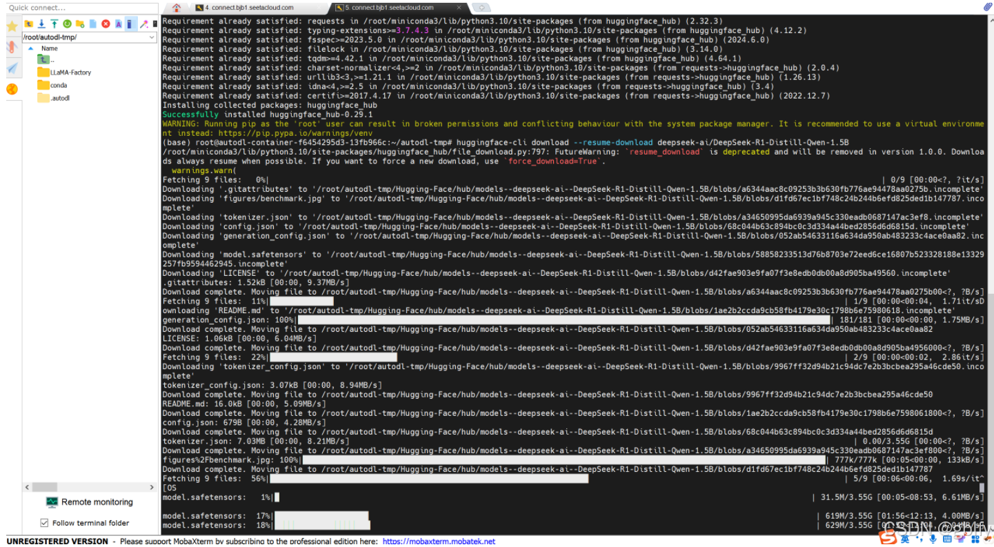Viewport: 994px width, 547px height.
Task: Open a new terminal tab
Action: tap(481, 8)
